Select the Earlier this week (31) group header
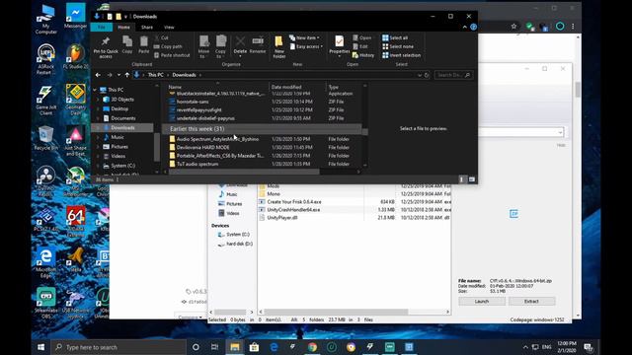Viewport: 632px width, 355px height. point(261,129)
